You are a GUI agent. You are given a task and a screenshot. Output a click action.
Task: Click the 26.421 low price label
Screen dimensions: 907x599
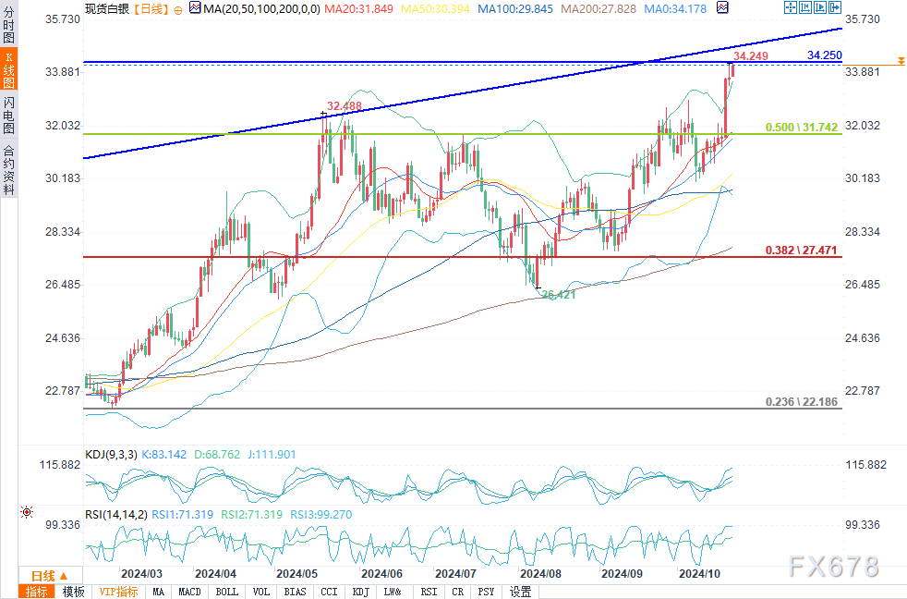pos(559,294)
